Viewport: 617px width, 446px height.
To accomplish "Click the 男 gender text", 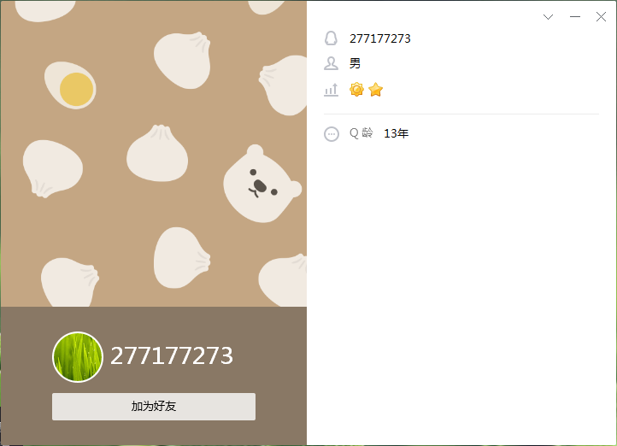I will click(x=355, y=63).
